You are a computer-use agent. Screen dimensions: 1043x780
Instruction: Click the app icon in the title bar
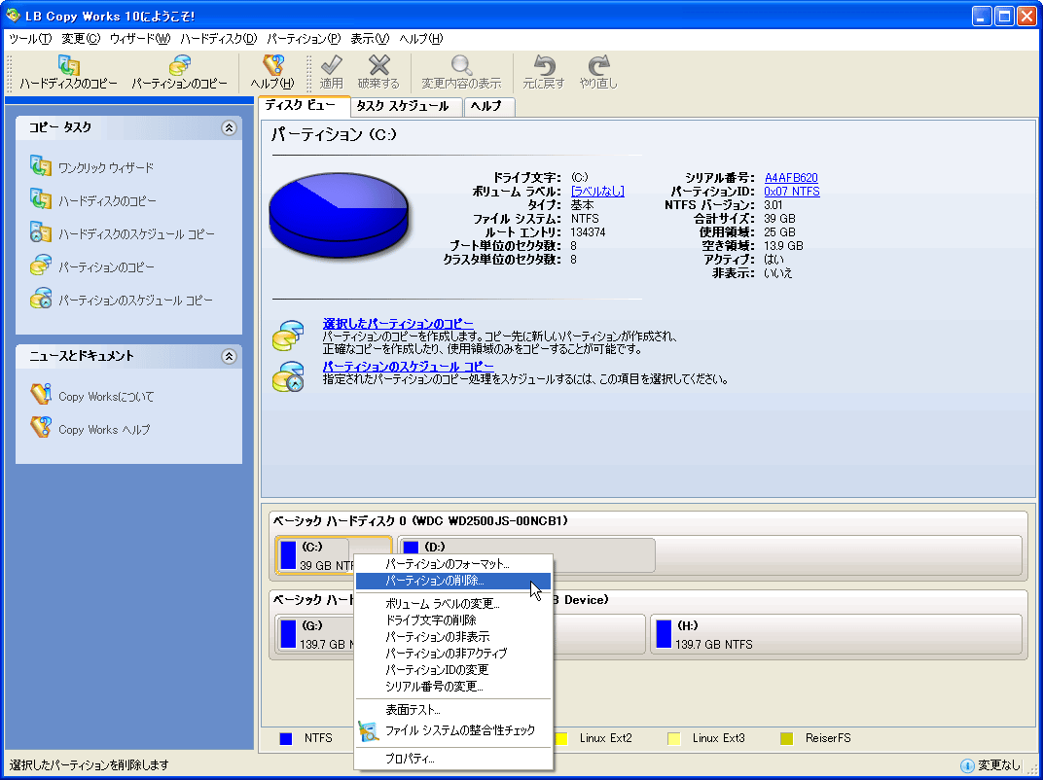(13, 15)
